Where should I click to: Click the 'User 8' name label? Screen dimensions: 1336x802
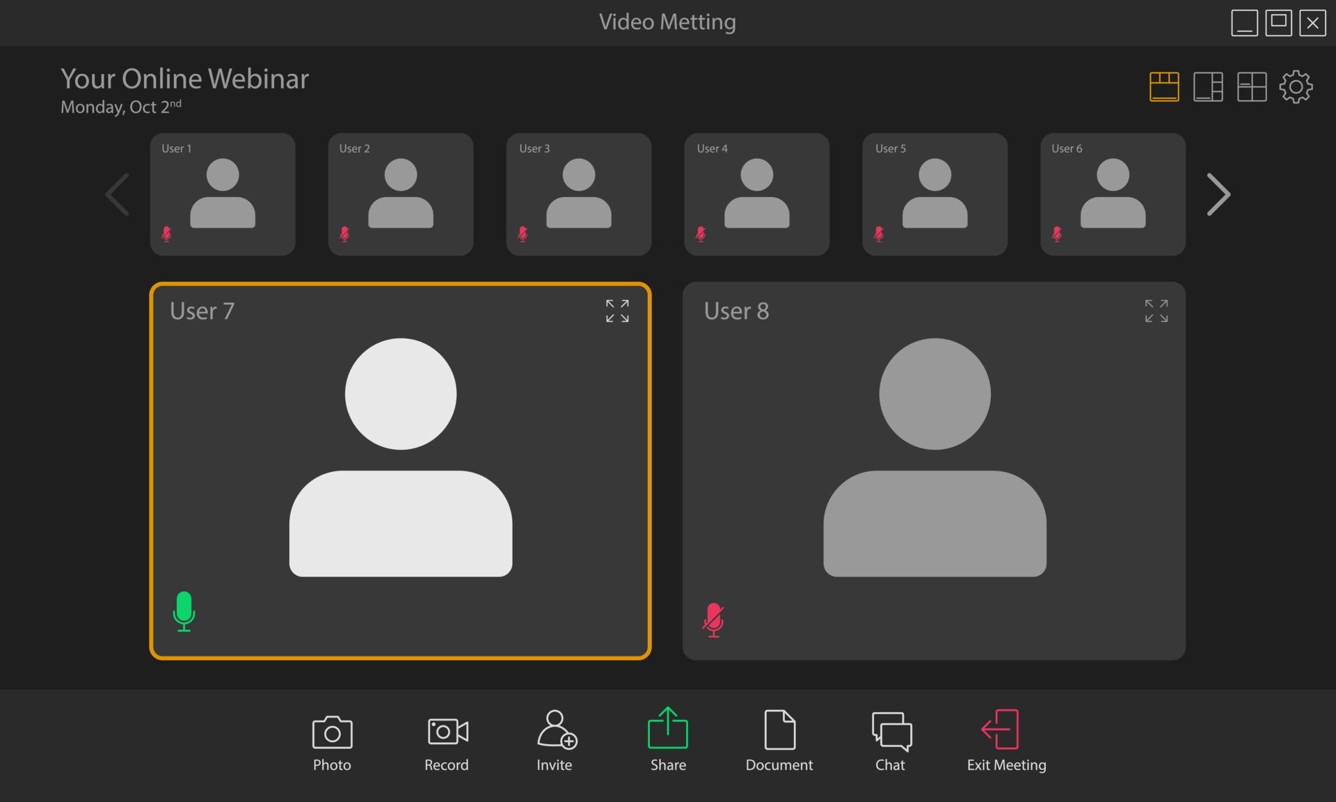pyautogui.click(x=736, y=310)
